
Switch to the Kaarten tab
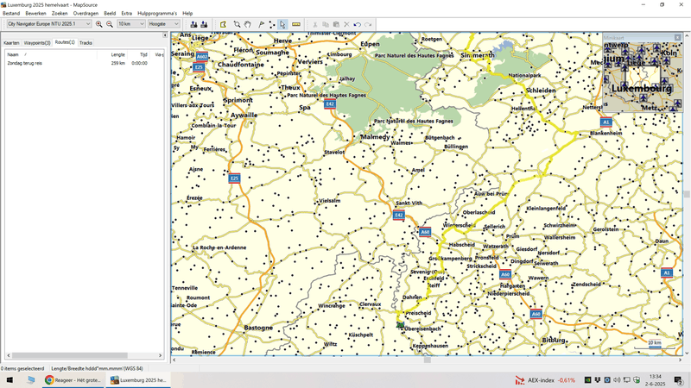click(11, 42)
